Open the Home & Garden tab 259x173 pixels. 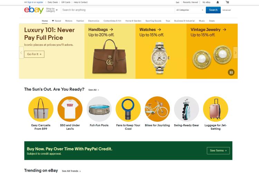[133, 21]
